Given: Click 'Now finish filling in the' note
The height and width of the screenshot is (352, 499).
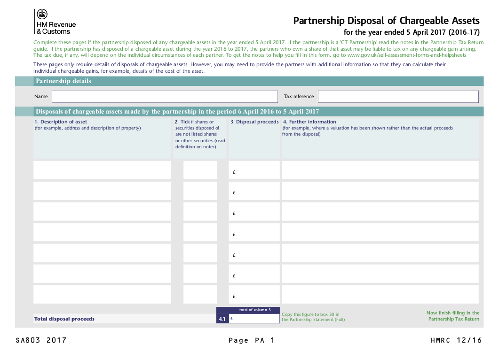Looking at the screenshot, I should [453, 313].
